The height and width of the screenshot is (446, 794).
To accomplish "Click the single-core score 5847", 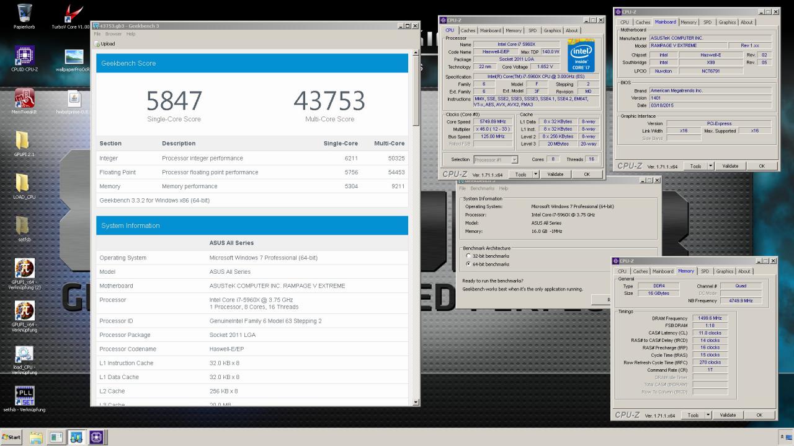I will pyautogui.click(x=174, y=101).
